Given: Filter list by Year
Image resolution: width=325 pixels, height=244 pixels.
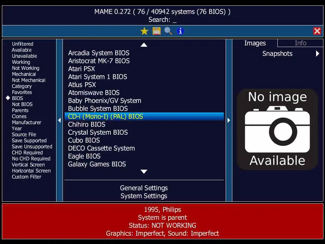Looking at the screenshot, I should pyautogui.click(x=17, y=128).
